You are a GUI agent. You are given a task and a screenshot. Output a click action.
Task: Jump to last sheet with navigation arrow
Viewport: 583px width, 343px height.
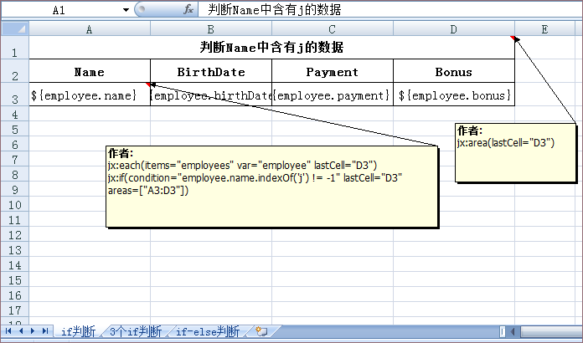pos(44,332)
